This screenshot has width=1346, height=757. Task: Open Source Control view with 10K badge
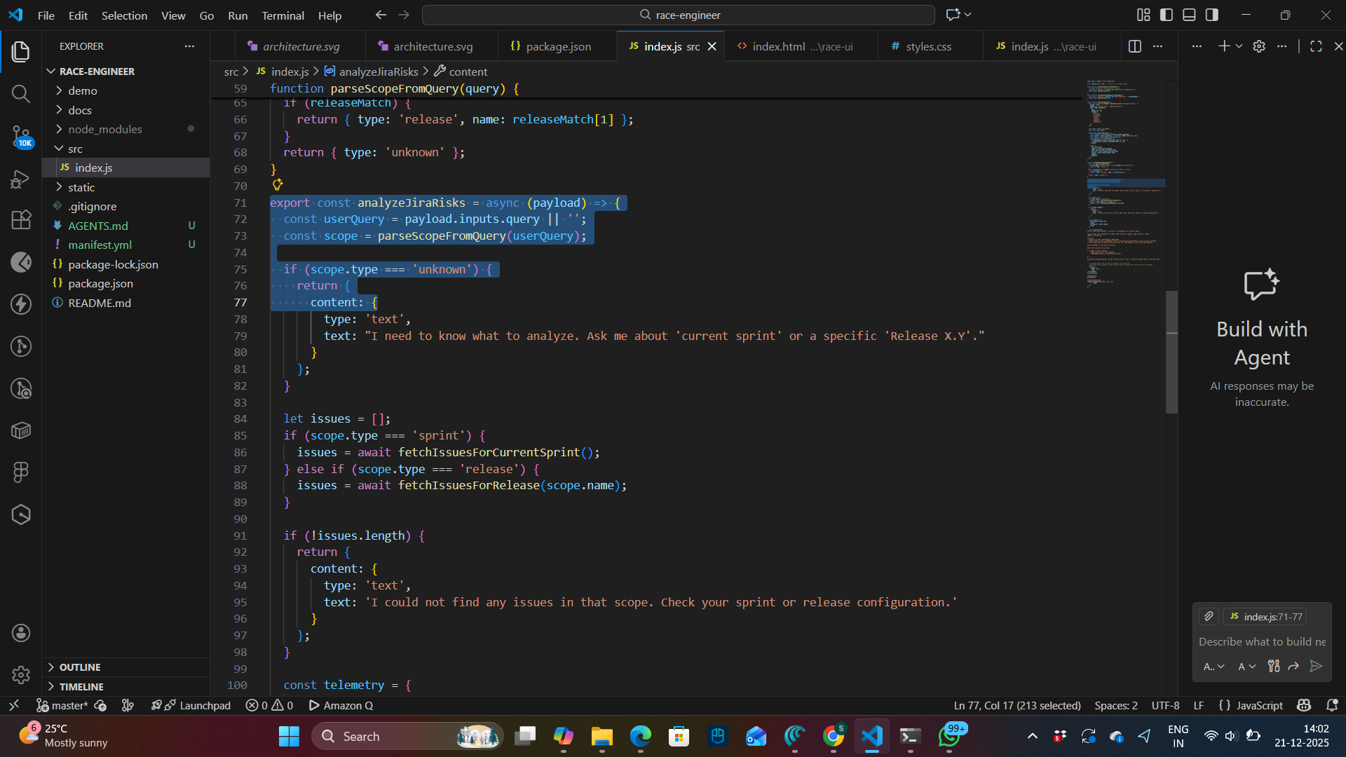(21, 136)
